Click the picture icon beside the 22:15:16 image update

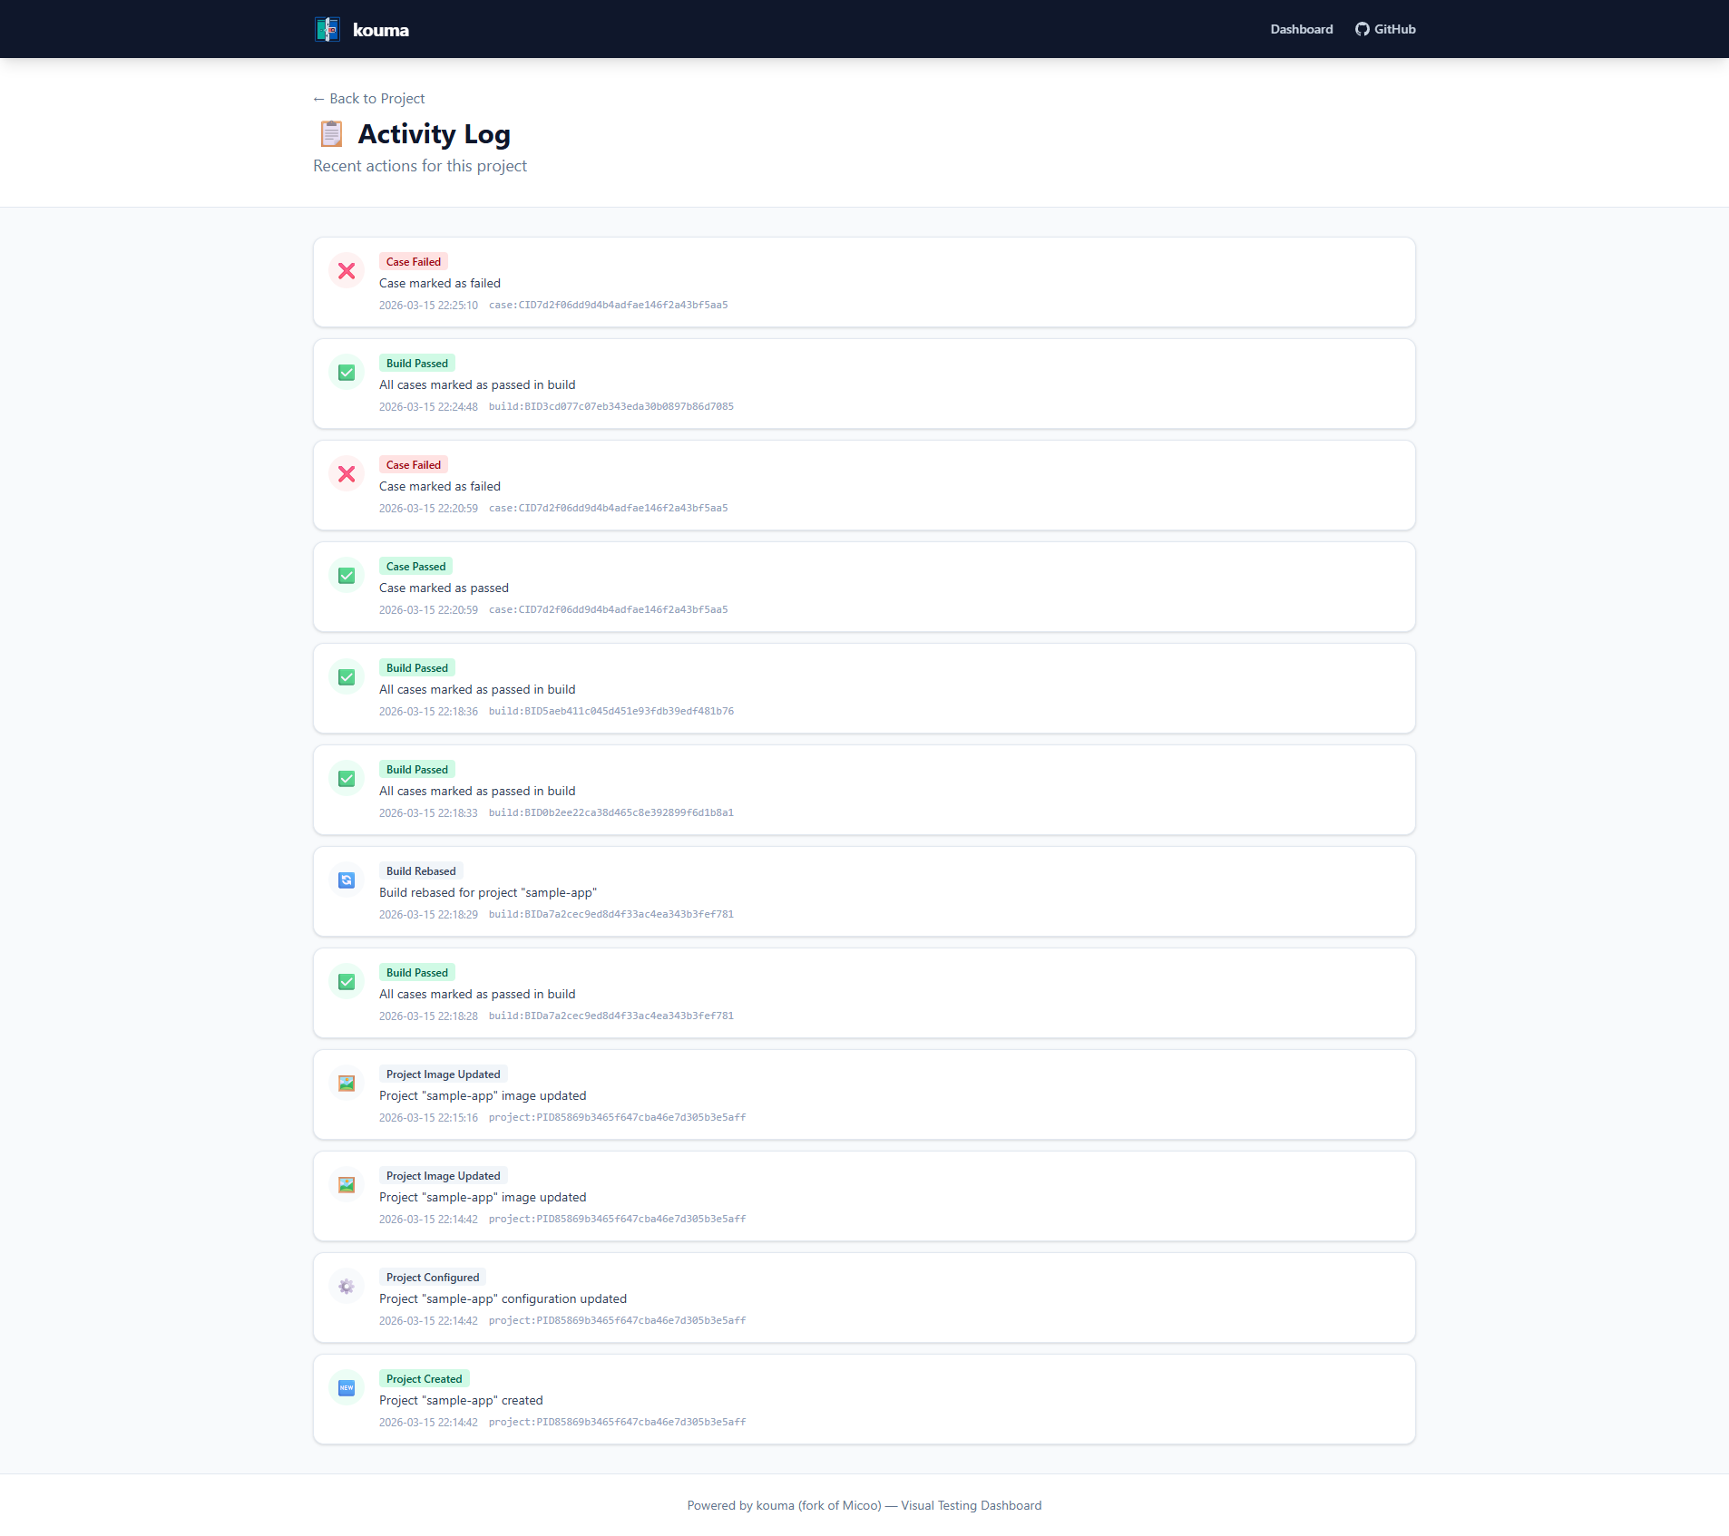(347, 1084)
